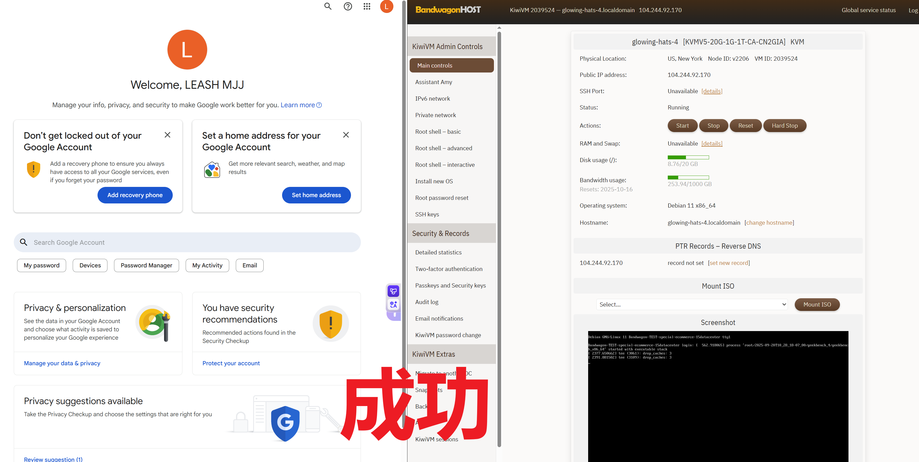Image resolution: width=919 pixels, height=462 pixels.
Task: Open Root password reset
Action: point(442,198)
